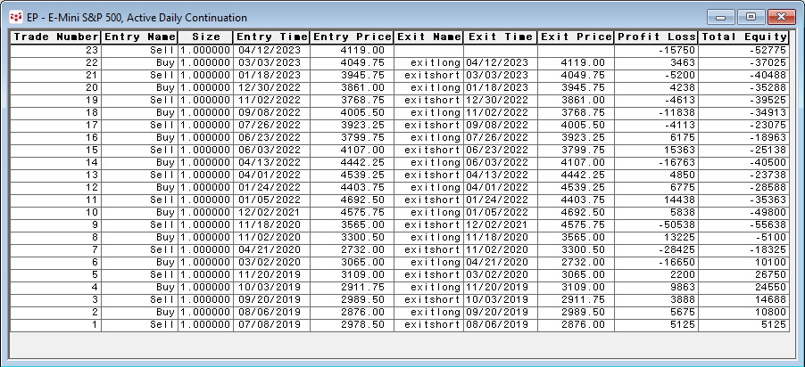Select the Entry Name column header

tap(139, 37)
